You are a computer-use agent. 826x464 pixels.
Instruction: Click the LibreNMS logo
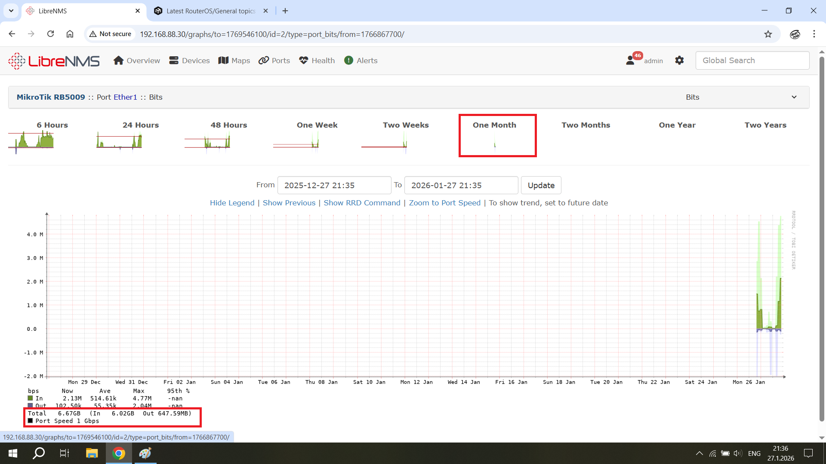[x=54, y=61]
